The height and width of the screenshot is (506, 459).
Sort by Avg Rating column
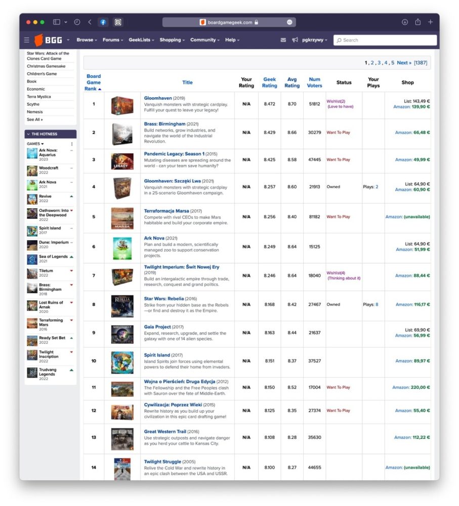[292, 82]
